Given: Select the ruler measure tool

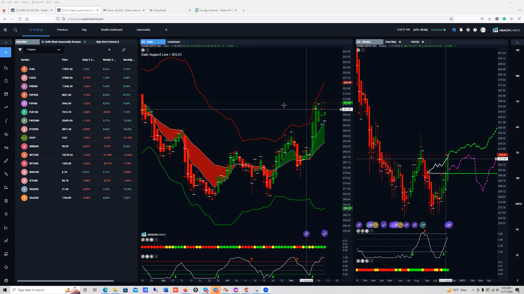Looking at the screenshot, I should point(6,174).
